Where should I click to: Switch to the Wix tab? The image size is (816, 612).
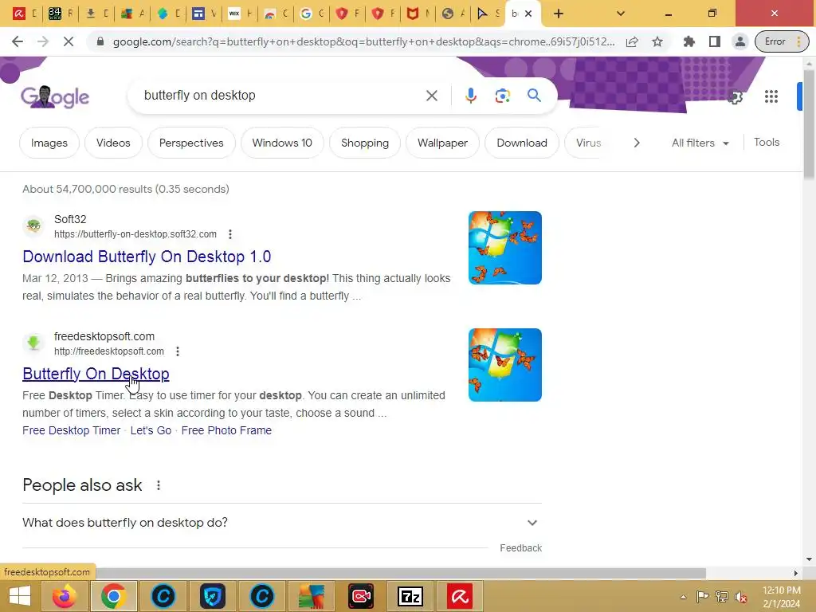coord(241,14)
